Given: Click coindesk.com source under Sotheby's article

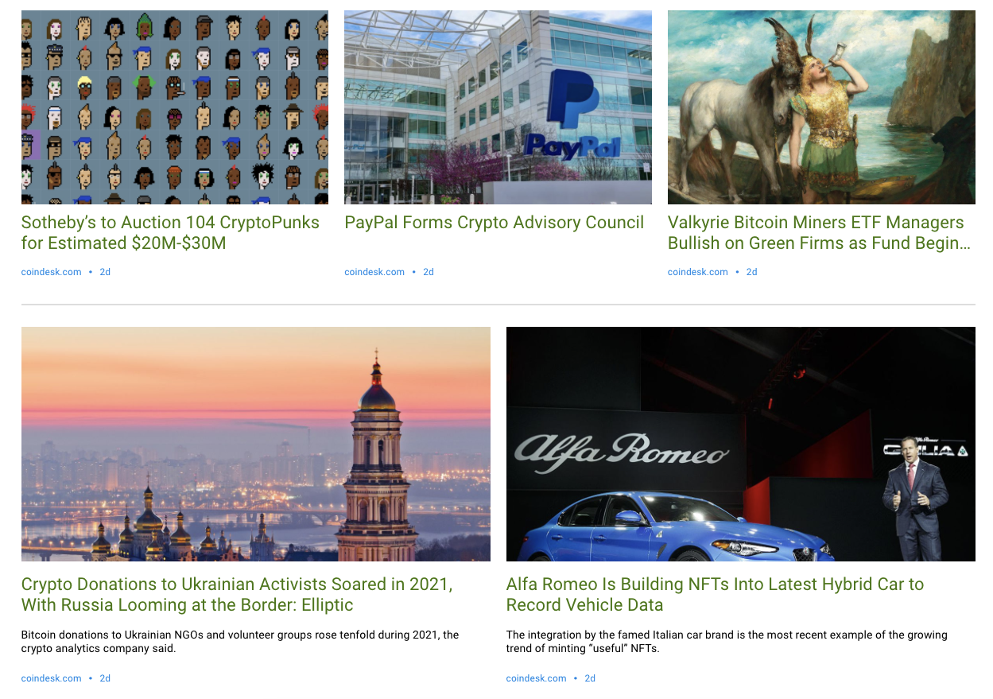Looking at the screenshot, I should point(51,272).
